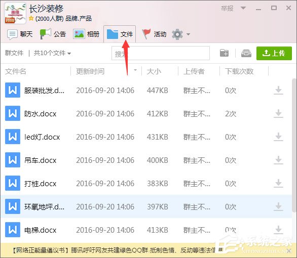Download the 服装批发 file

(x=278, y=90)
